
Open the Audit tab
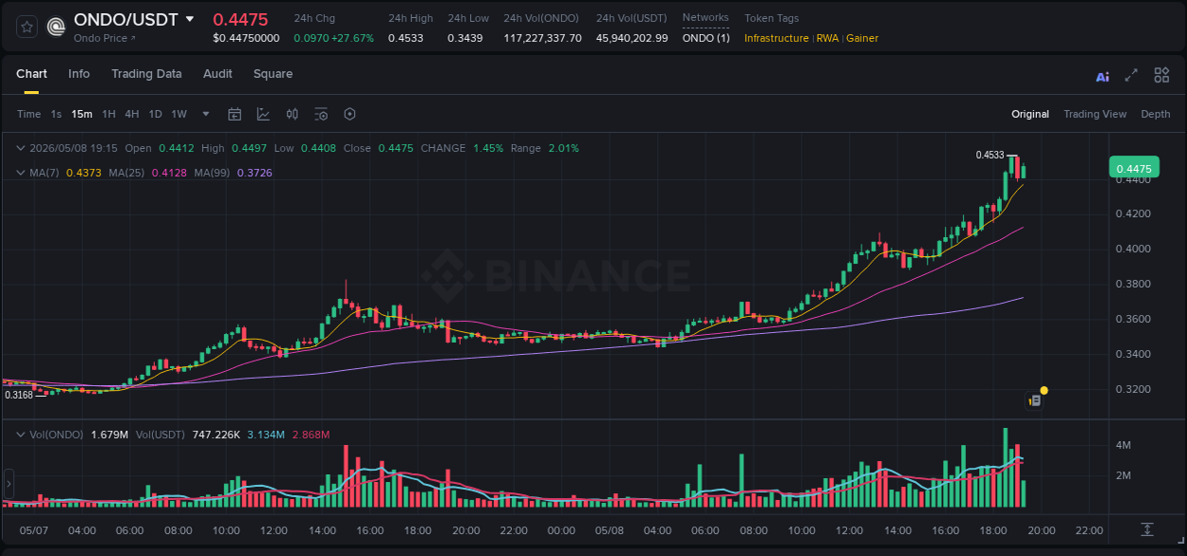(217, 74)
